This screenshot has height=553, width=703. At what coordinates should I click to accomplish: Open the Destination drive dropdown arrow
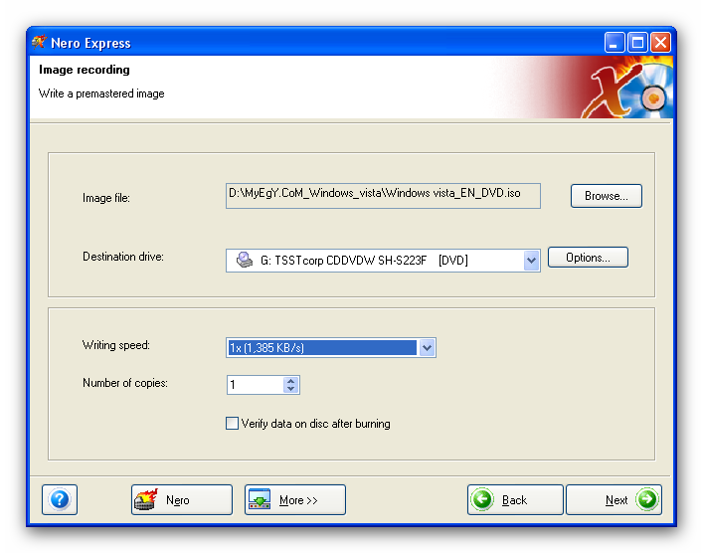(x=531, y=261)
